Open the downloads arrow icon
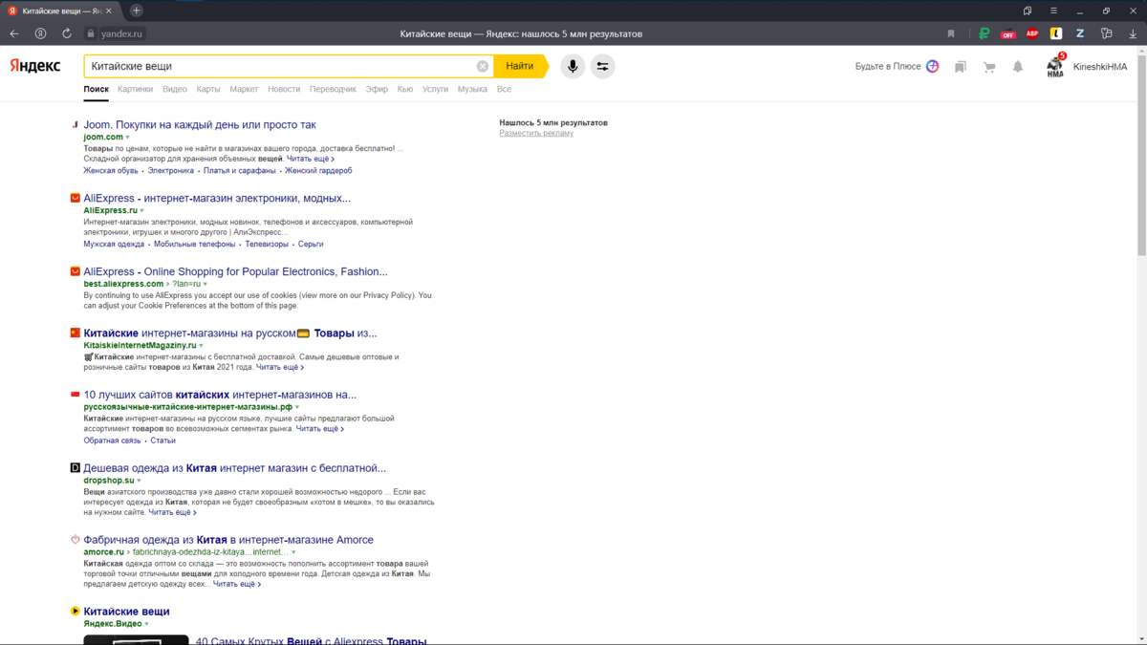Viewport: 1147px width, 645px height. point(1133,33)
